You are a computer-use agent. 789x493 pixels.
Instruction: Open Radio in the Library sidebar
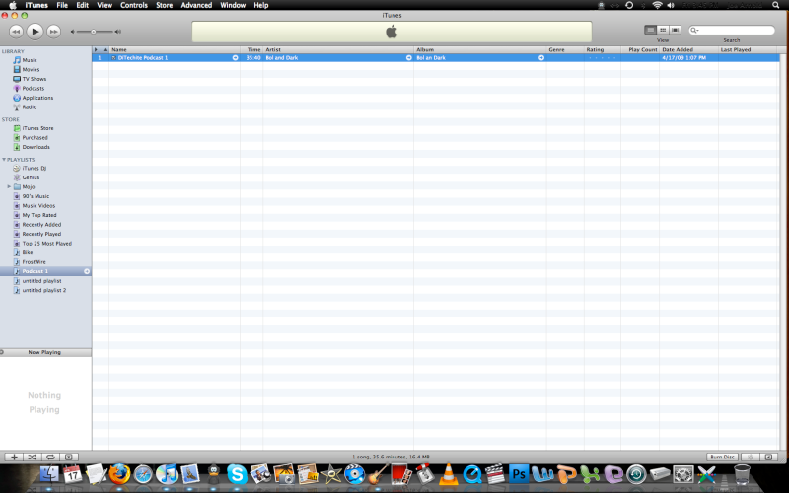pyautogui.click(x=30, y=107)
